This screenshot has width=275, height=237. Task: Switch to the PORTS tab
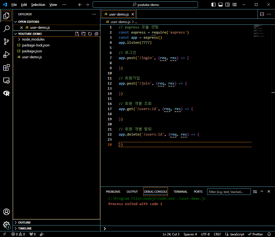tap(198, 192)
